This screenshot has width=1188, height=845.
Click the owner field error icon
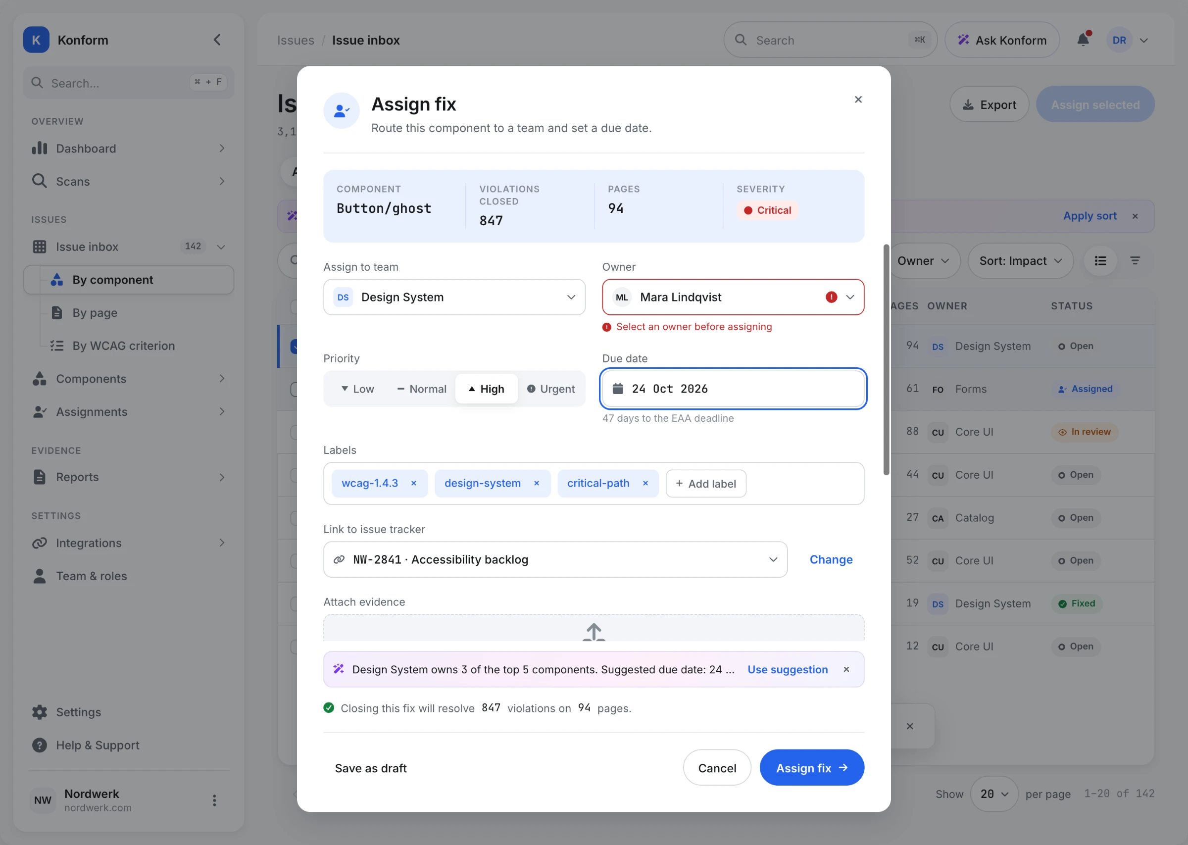[831, 297]
